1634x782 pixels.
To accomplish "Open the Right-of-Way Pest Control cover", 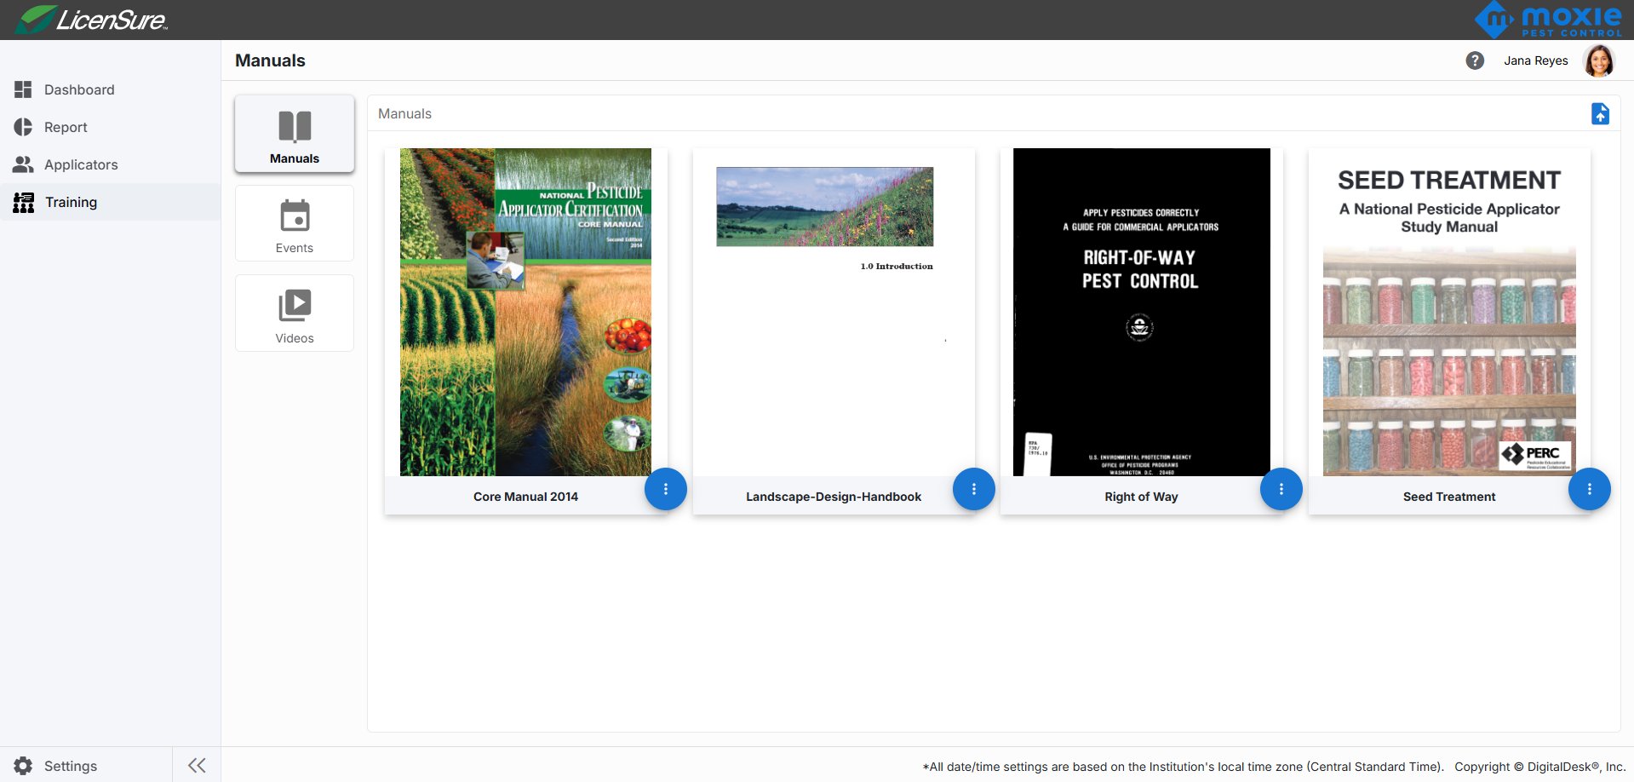I will [1141, 312].
